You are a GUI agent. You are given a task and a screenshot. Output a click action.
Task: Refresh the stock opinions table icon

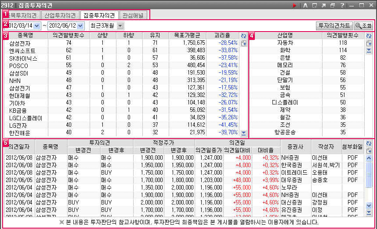point(243,36)
